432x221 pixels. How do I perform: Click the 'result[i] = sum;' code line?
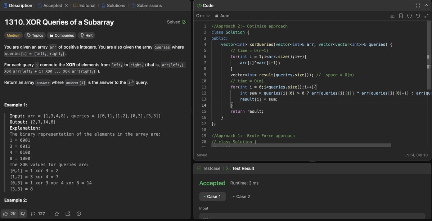pyautogui.click(x=259, y=99)
